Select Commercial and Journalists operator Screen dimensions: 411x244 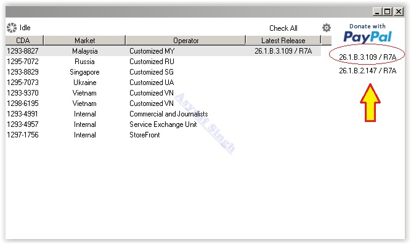point(169,114)
